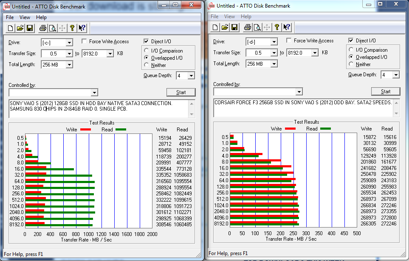
Task: Select the I/O Comparison radio button in the drive C window
Action: [147, 51]
